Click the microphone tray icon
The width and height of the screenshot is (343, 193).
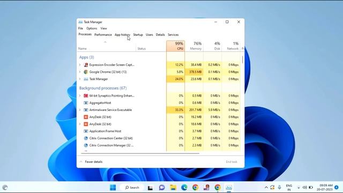pos(279,187)
